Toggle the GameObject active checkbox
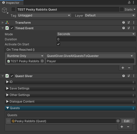Screen dimensions: 137x134 click(x=13, y=9)
